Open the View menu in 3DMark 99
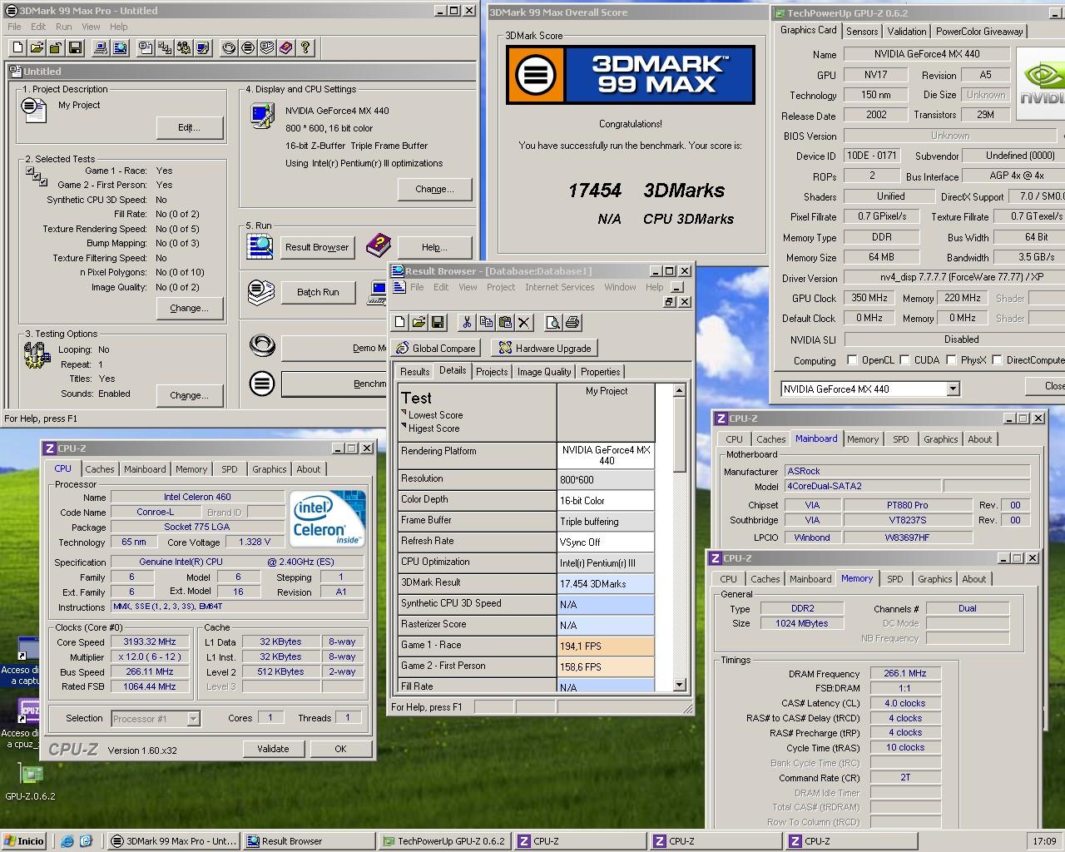 (x=91, y=27)
